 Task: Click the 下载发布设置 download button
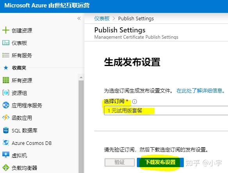160,162
